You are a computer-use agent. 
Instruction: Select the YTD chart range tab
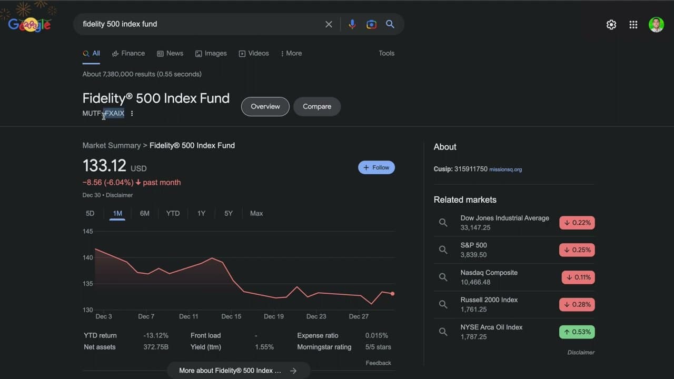[173, 213]
